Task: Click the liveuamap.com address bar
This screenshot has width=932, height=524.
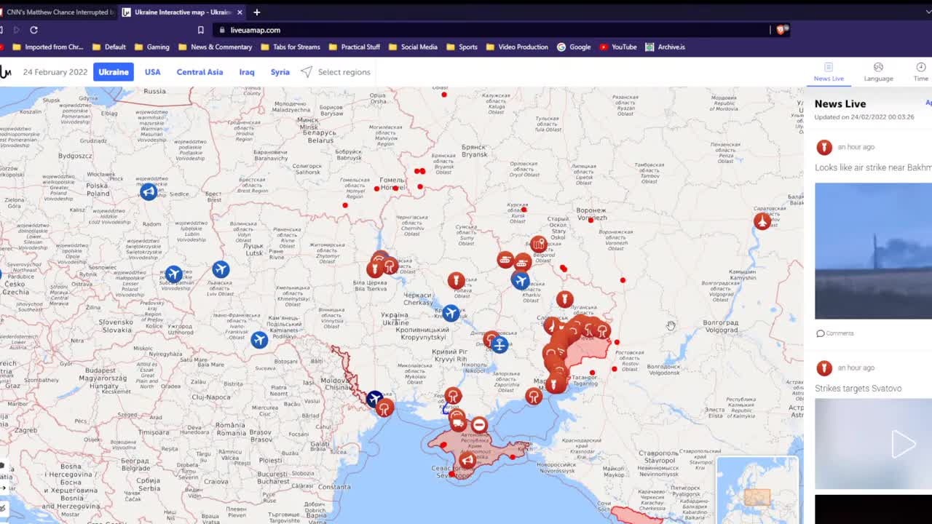Action: pyautogui.click(x=491, y=30)
